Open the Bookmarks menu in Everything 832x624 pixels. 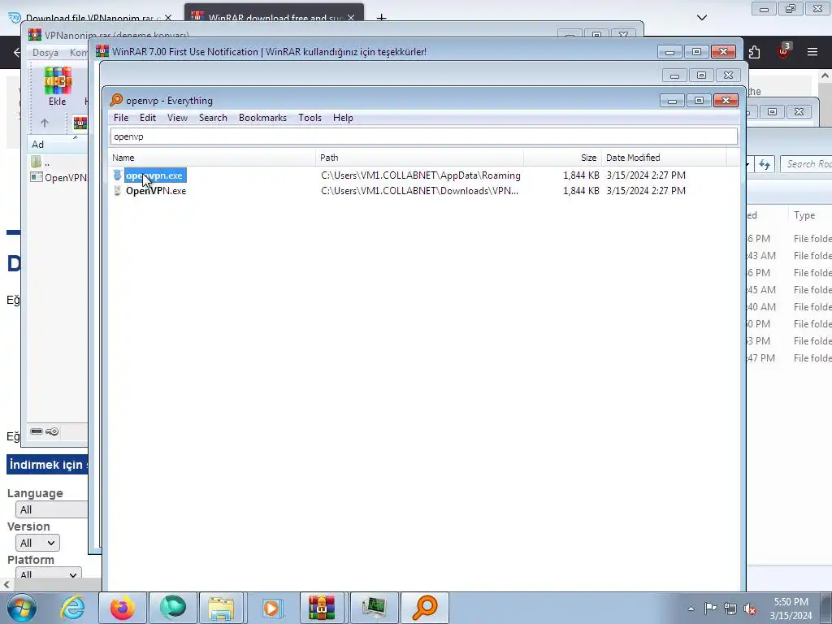click(262, 118)
